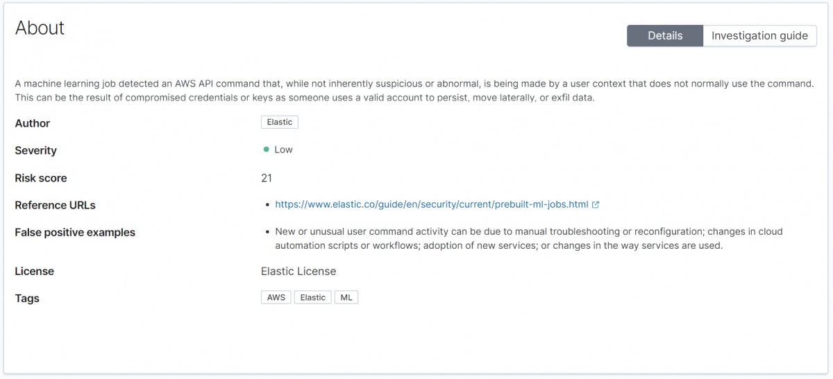
Task: Open the prebuilt-ml-jobs reference URL
Action: (x=431, y=204)
